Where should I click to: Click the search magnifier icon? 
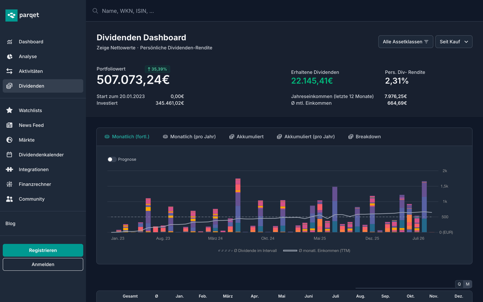tap(95, 11)
